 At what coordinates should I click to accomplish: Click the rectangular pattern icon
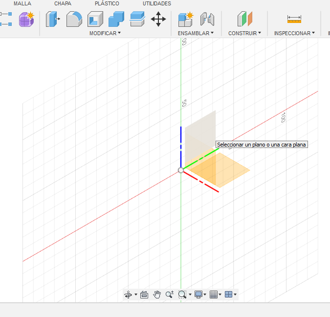[x=6, y=19]
